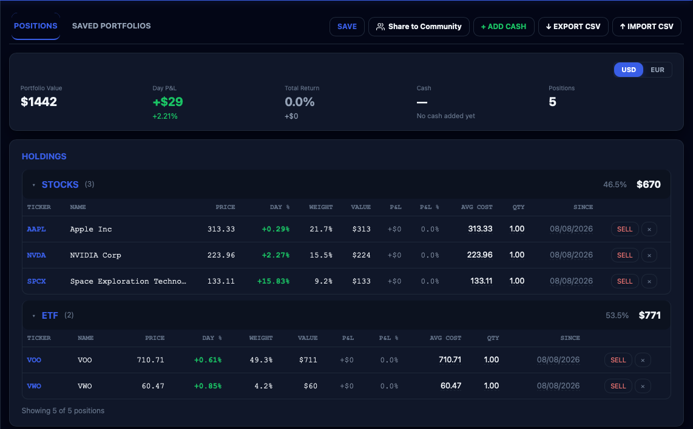Collapse the ETF group
The height and width of the screenshot is (429, 693).
[33, 316]
